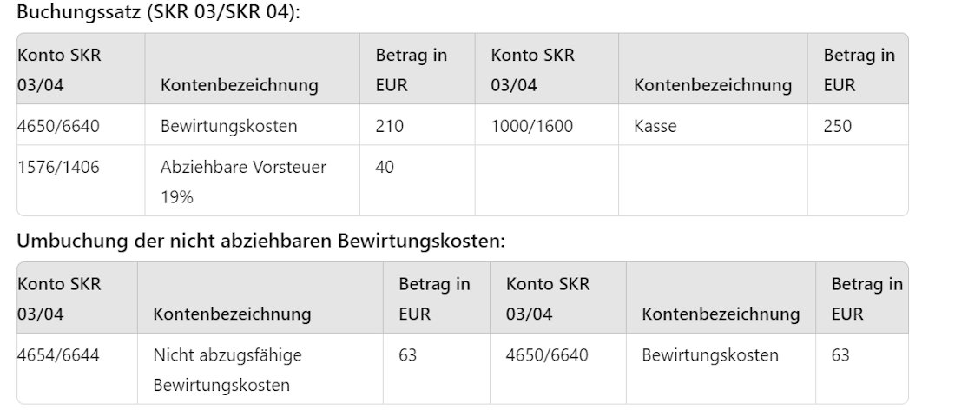Select the 4650/6640 cell in the Umbuchung table

point(547,355)
